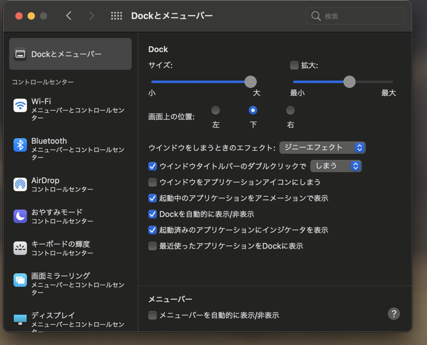Disable Dockを自動的に表示/非表示
This screenshot has width=427, height=345.
[152, 214]
